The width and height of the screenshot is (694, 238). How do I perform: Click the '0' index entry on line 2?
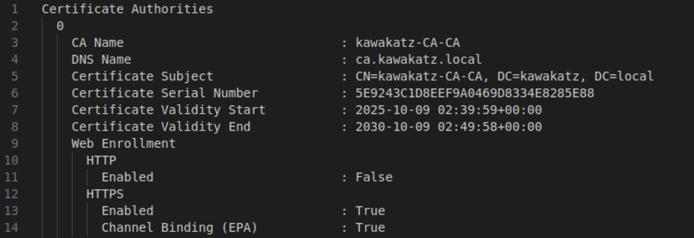tap(60, 26)
